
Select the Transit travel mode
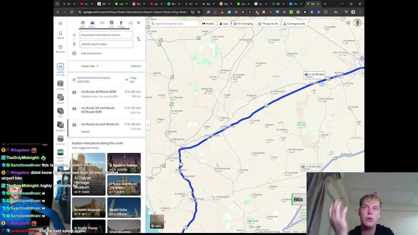pyautogui.click(x=111, y=23)
